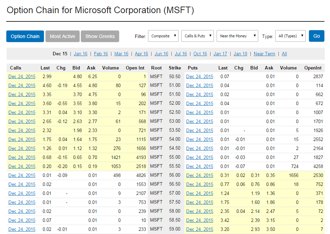This screenshot has height=234, width=330.
Task: Open the Near the Money dropdown
Action: click(237, 36)
